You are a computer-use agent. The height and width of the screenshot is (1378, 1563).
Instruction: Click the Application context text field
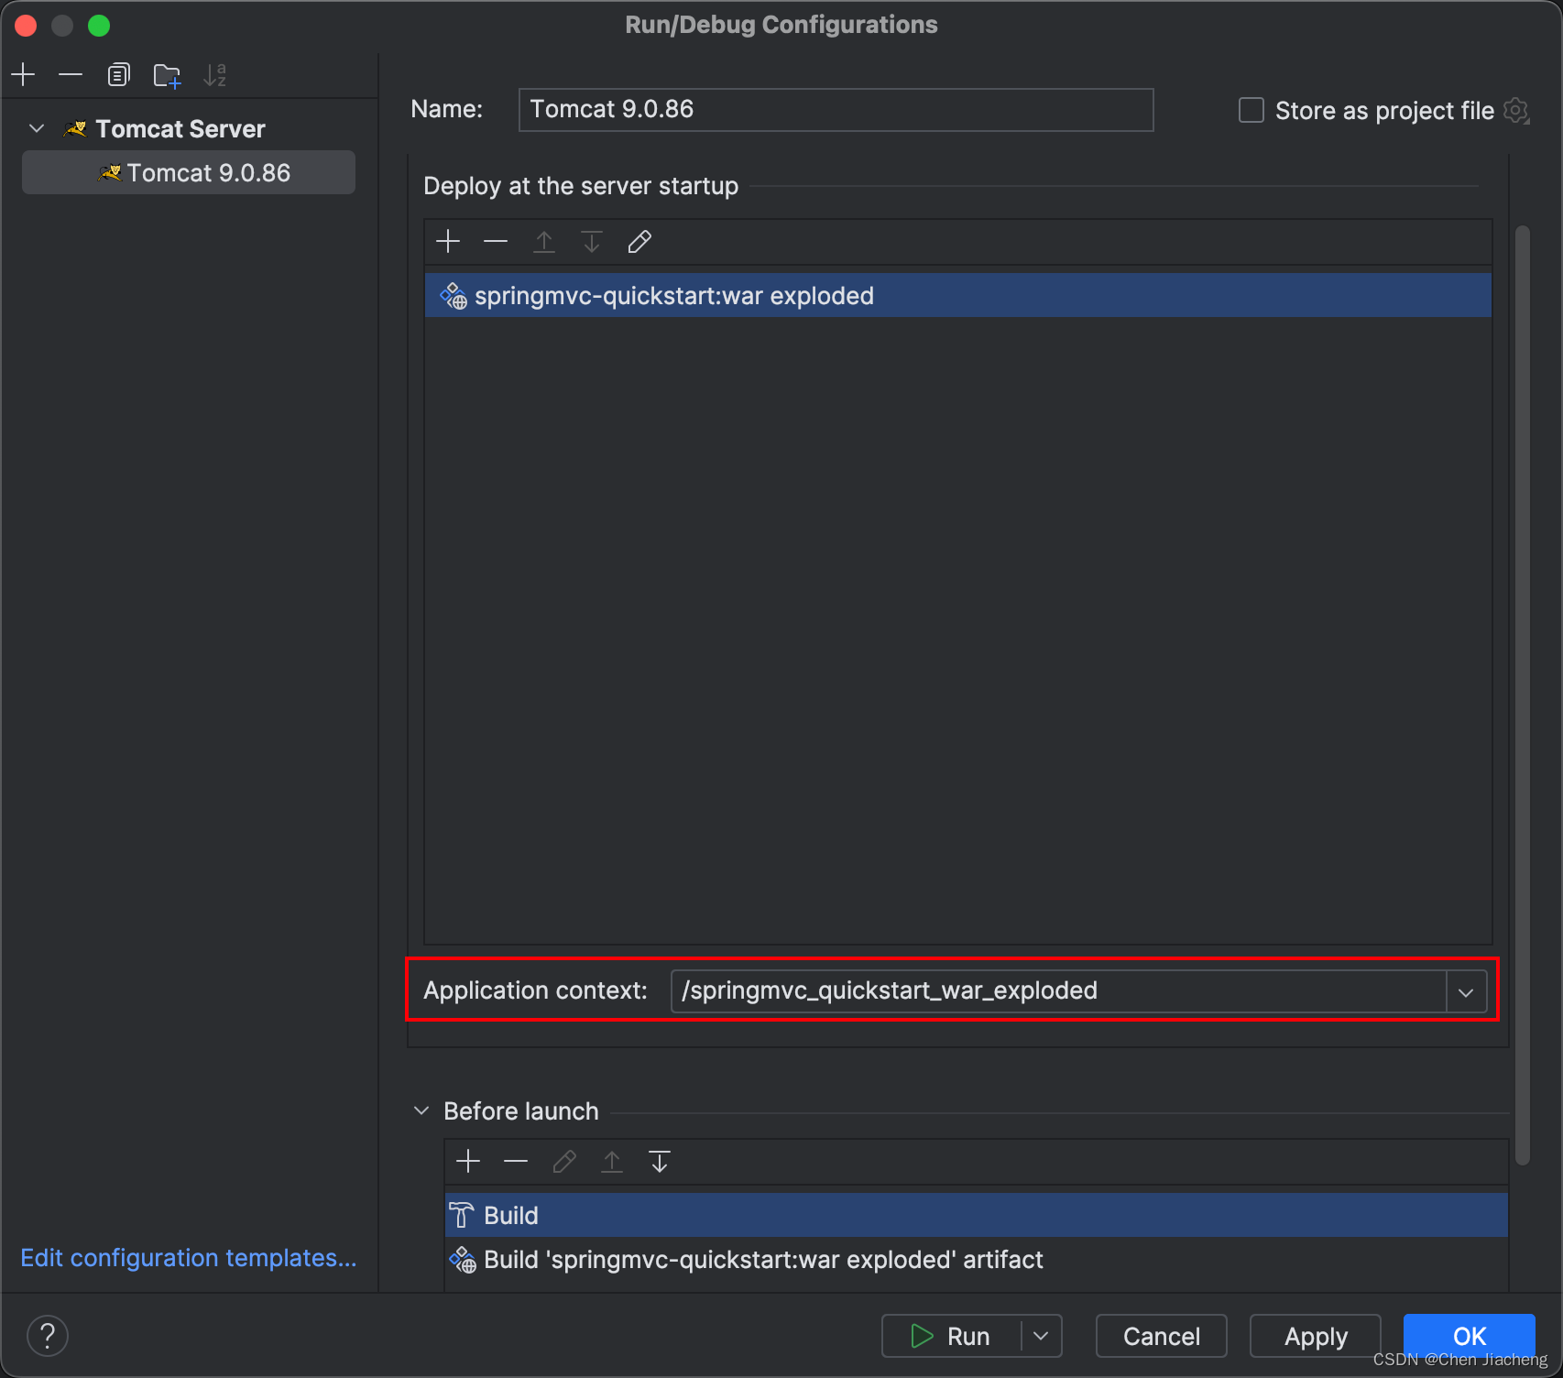[x=1058, y=991]
